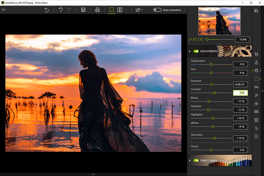Screen dimensions: 264x176
Task: Open the Adjustments sliders tool
Action: [x=256, y=71]
